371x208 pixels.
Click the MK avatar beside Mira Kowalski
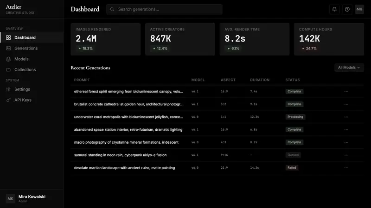(x=10, y=199)
